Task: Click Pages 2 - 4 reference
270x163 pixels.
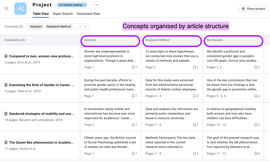Action: coord(153,96)
